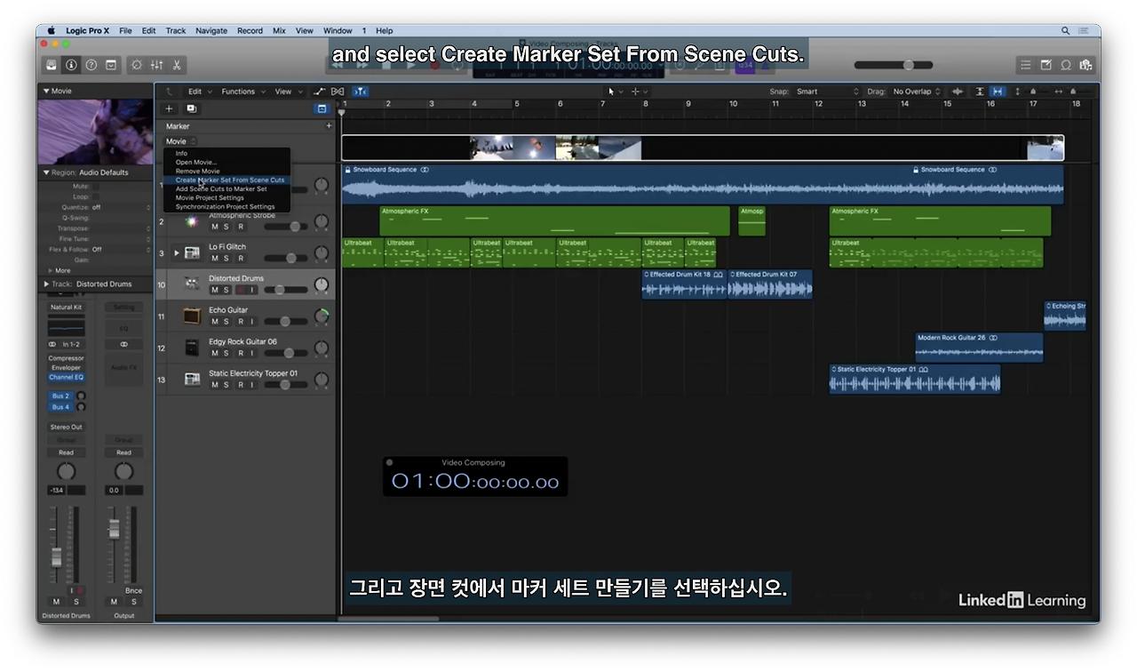Screen dimensions: 1137x672
Task: Open the Note Pads button
Action: coord(1046,65)
